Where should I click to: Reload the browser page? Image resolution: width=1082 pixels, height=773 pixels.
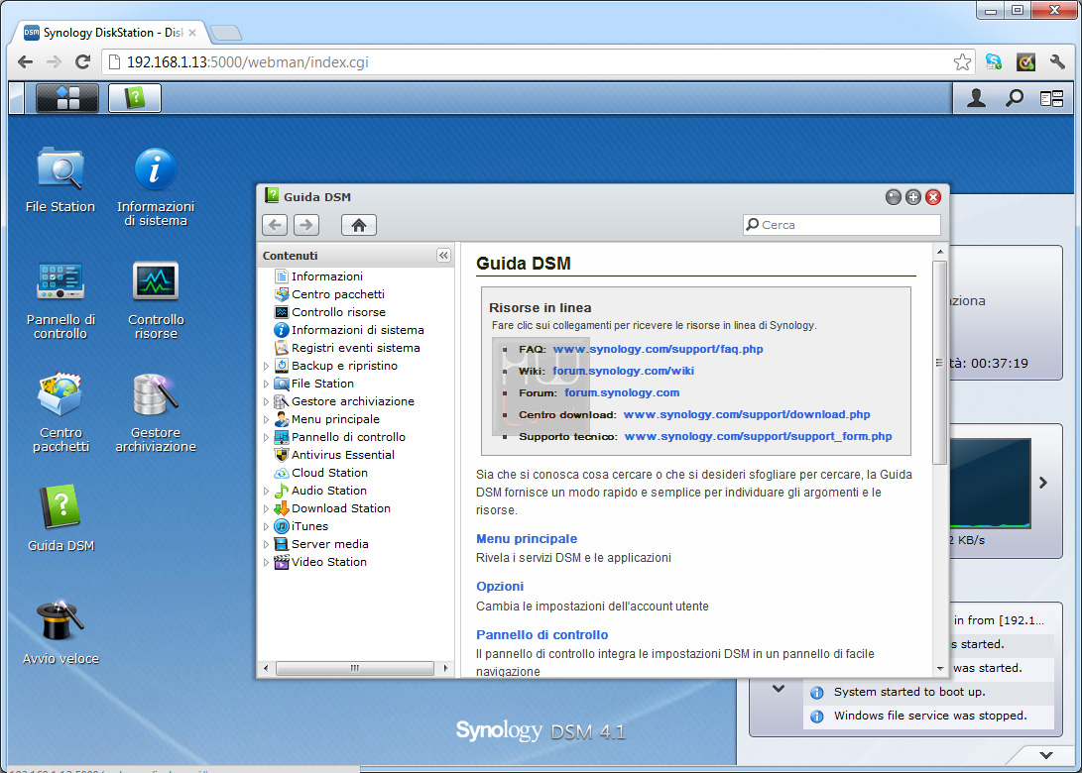(x=82, y=62)
